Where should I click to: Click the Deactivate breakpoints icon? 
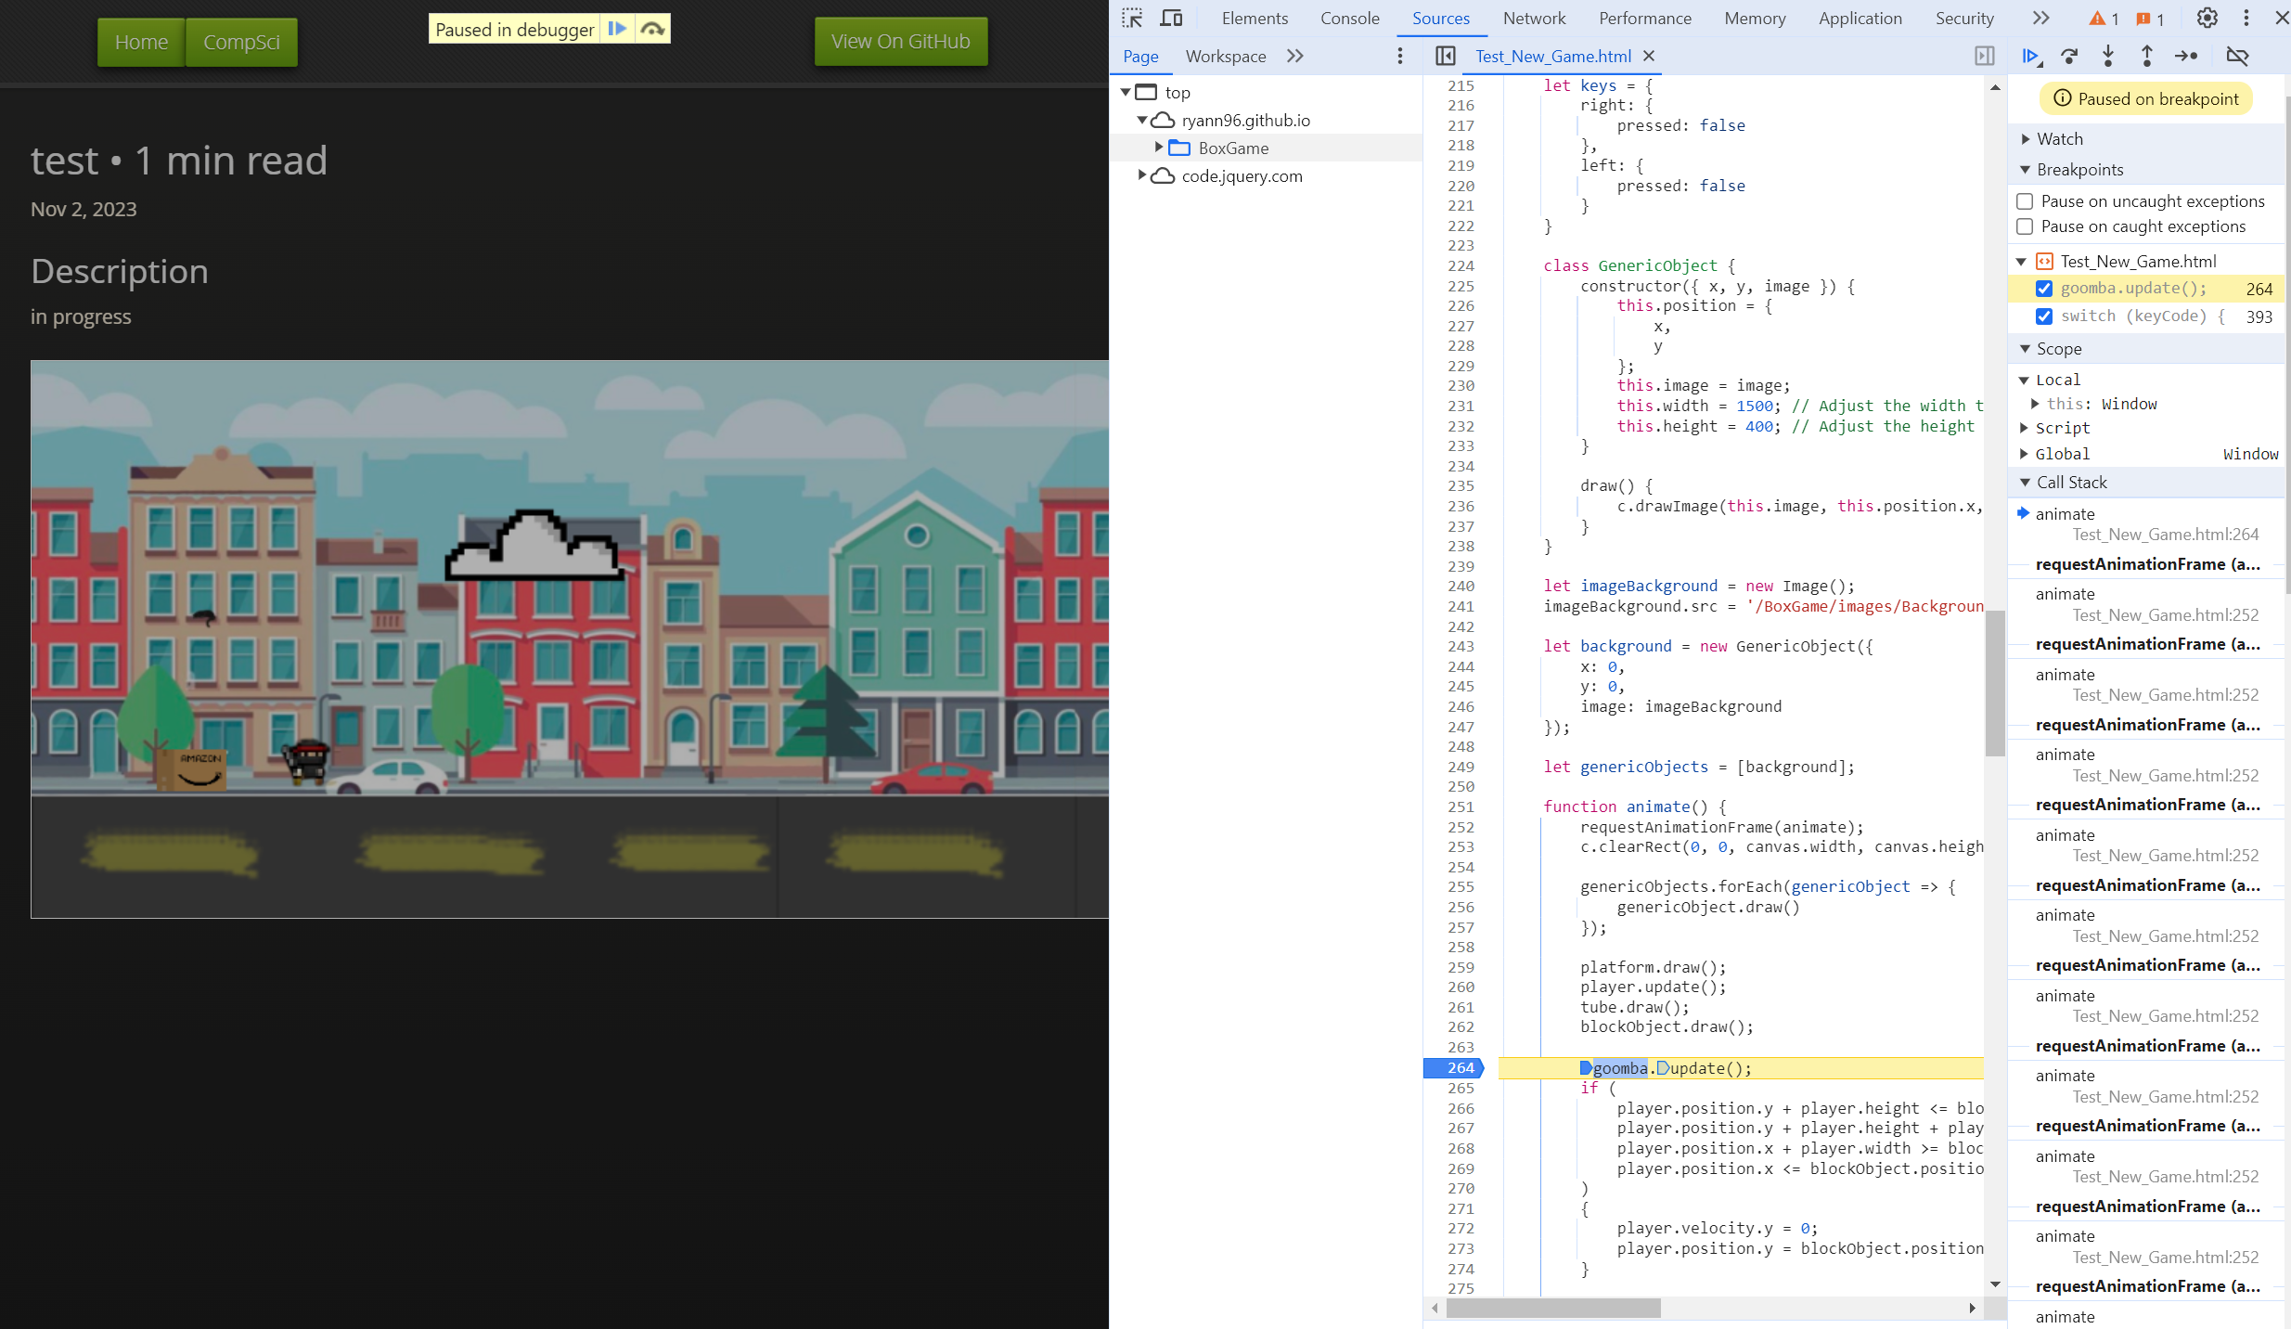pyautogui.click(x=2237, y=57)
